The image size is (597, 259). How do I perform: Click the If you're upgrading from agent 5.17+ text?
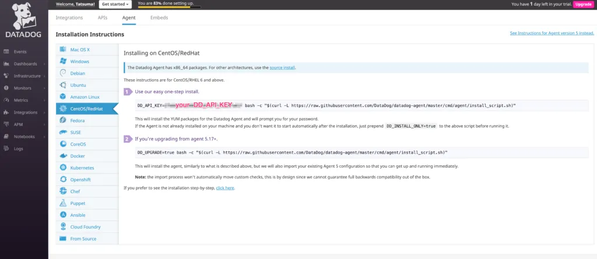pos(176,139)
